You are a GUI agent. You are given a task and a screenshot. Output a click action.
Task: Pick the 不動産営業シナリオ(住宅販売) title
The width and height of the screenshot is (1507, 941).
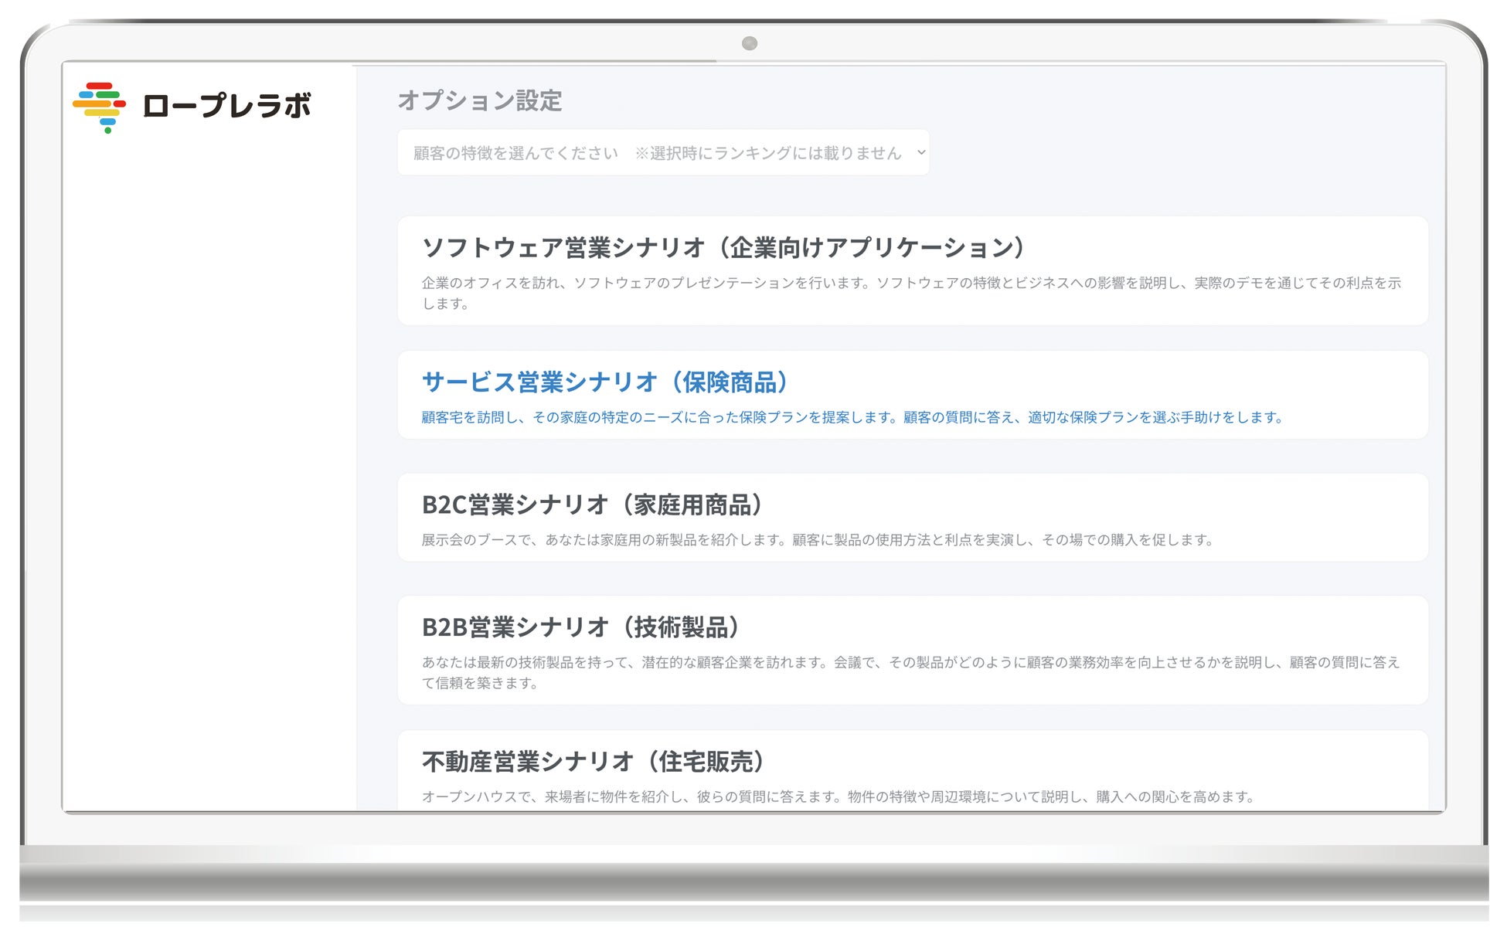(x=594, y=762)
